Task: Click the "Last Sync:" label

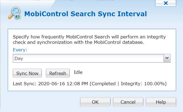Action: pos(24,84)
